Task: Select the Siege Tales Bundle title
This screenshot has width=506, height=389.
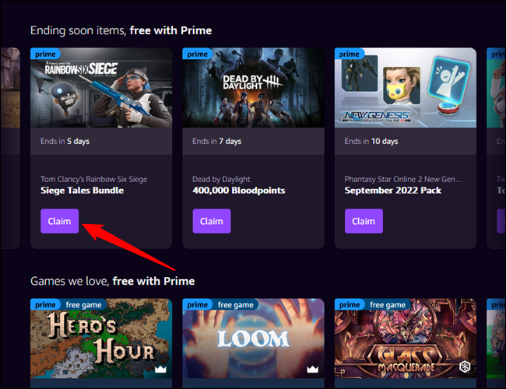Action: 83,191
